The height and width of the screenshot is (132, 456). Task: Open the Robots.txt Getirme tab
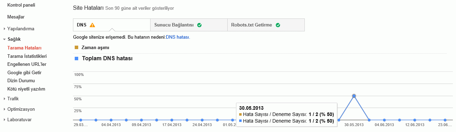pyautogui.click(x=266, y=25)
